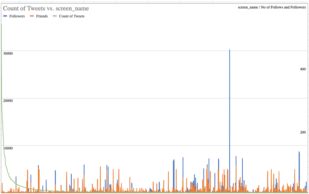Click the 30000 left axis label
309x194 pixels.
point(7,53)
